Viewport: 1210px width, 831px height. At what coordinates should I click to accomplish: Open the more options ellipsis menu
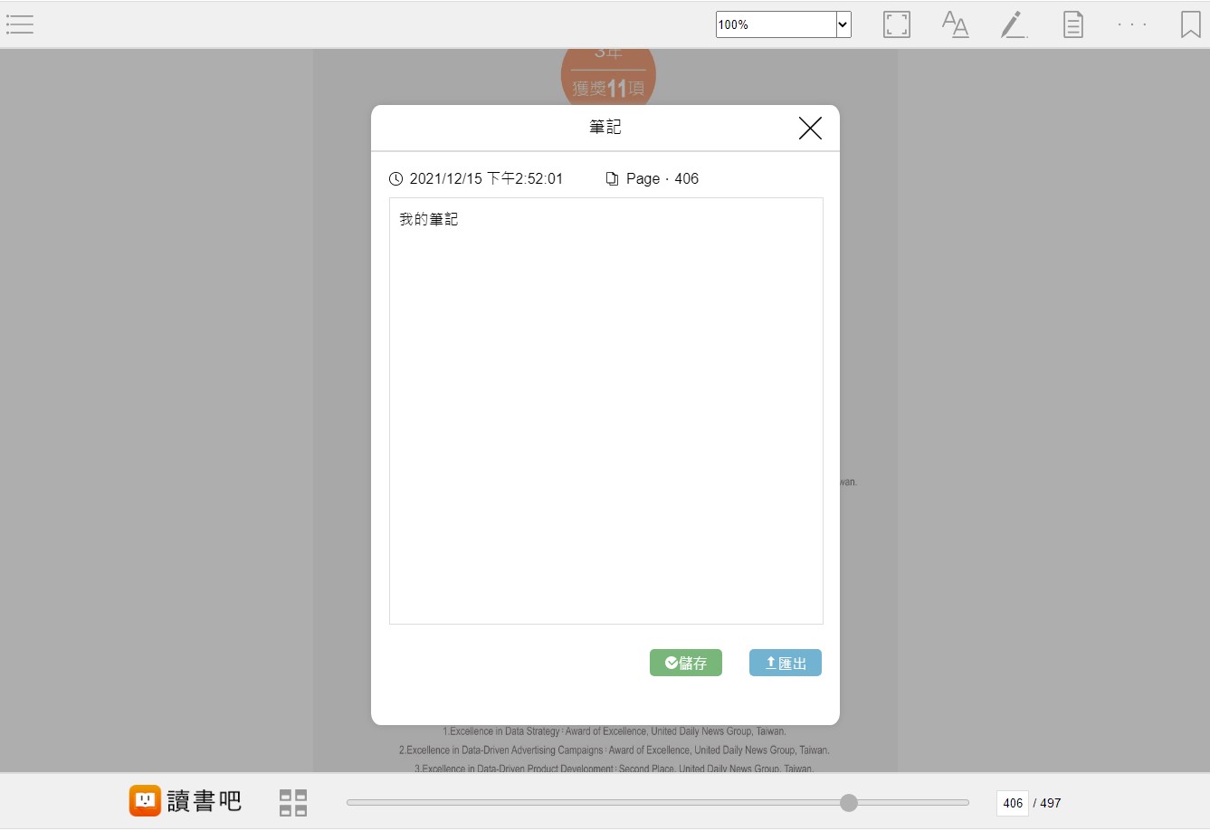[x=1131, y=24]
